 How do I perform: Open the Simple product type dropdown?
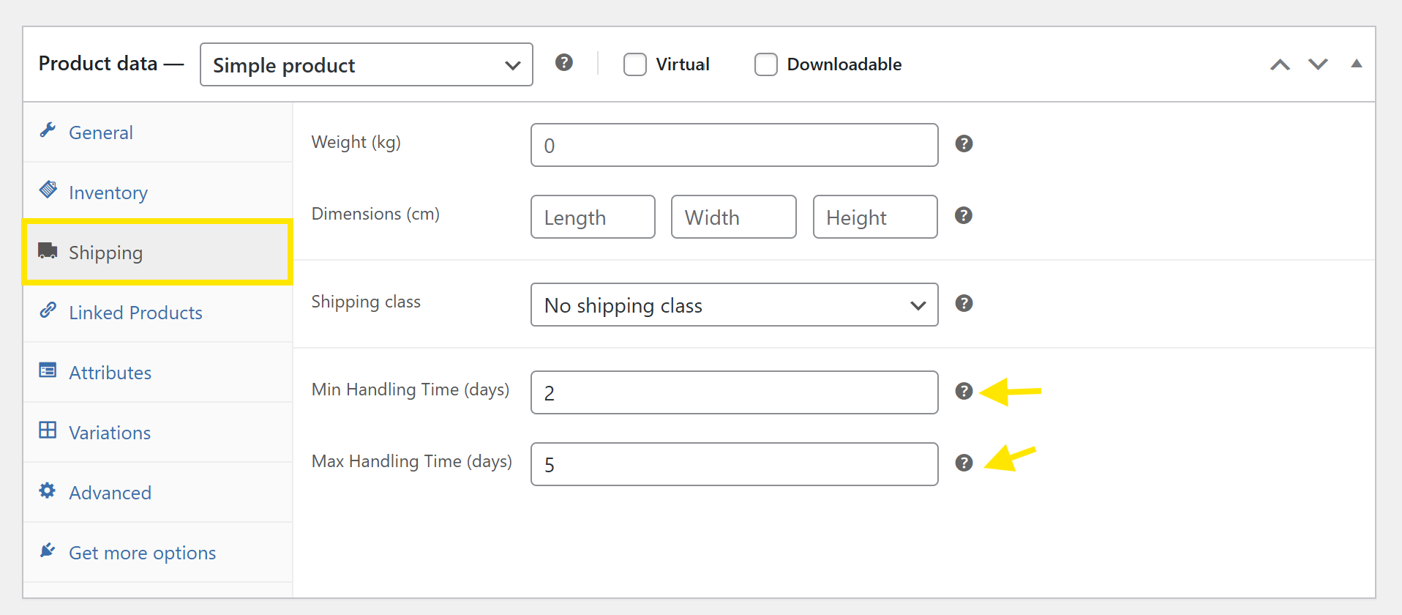(x=366, y=65)
